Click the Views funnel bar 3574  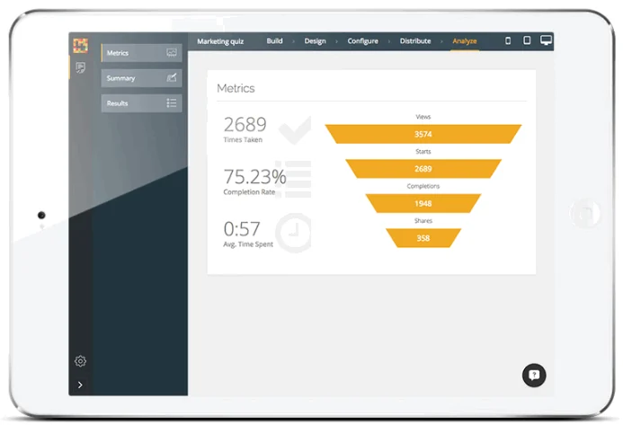coord(423,134)
